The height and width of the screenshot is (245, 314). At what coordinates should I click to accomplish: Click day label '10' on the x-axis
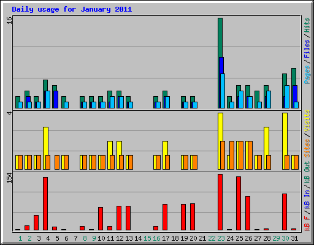point(101,238)
